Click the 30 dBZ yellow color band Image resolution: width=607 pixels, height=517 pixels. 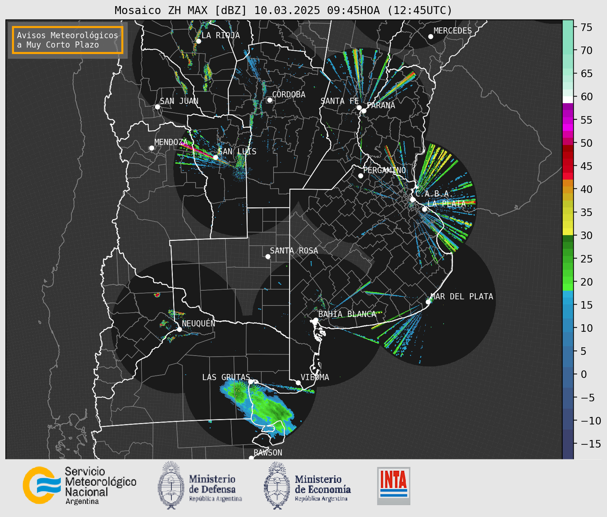click(567, 232)
